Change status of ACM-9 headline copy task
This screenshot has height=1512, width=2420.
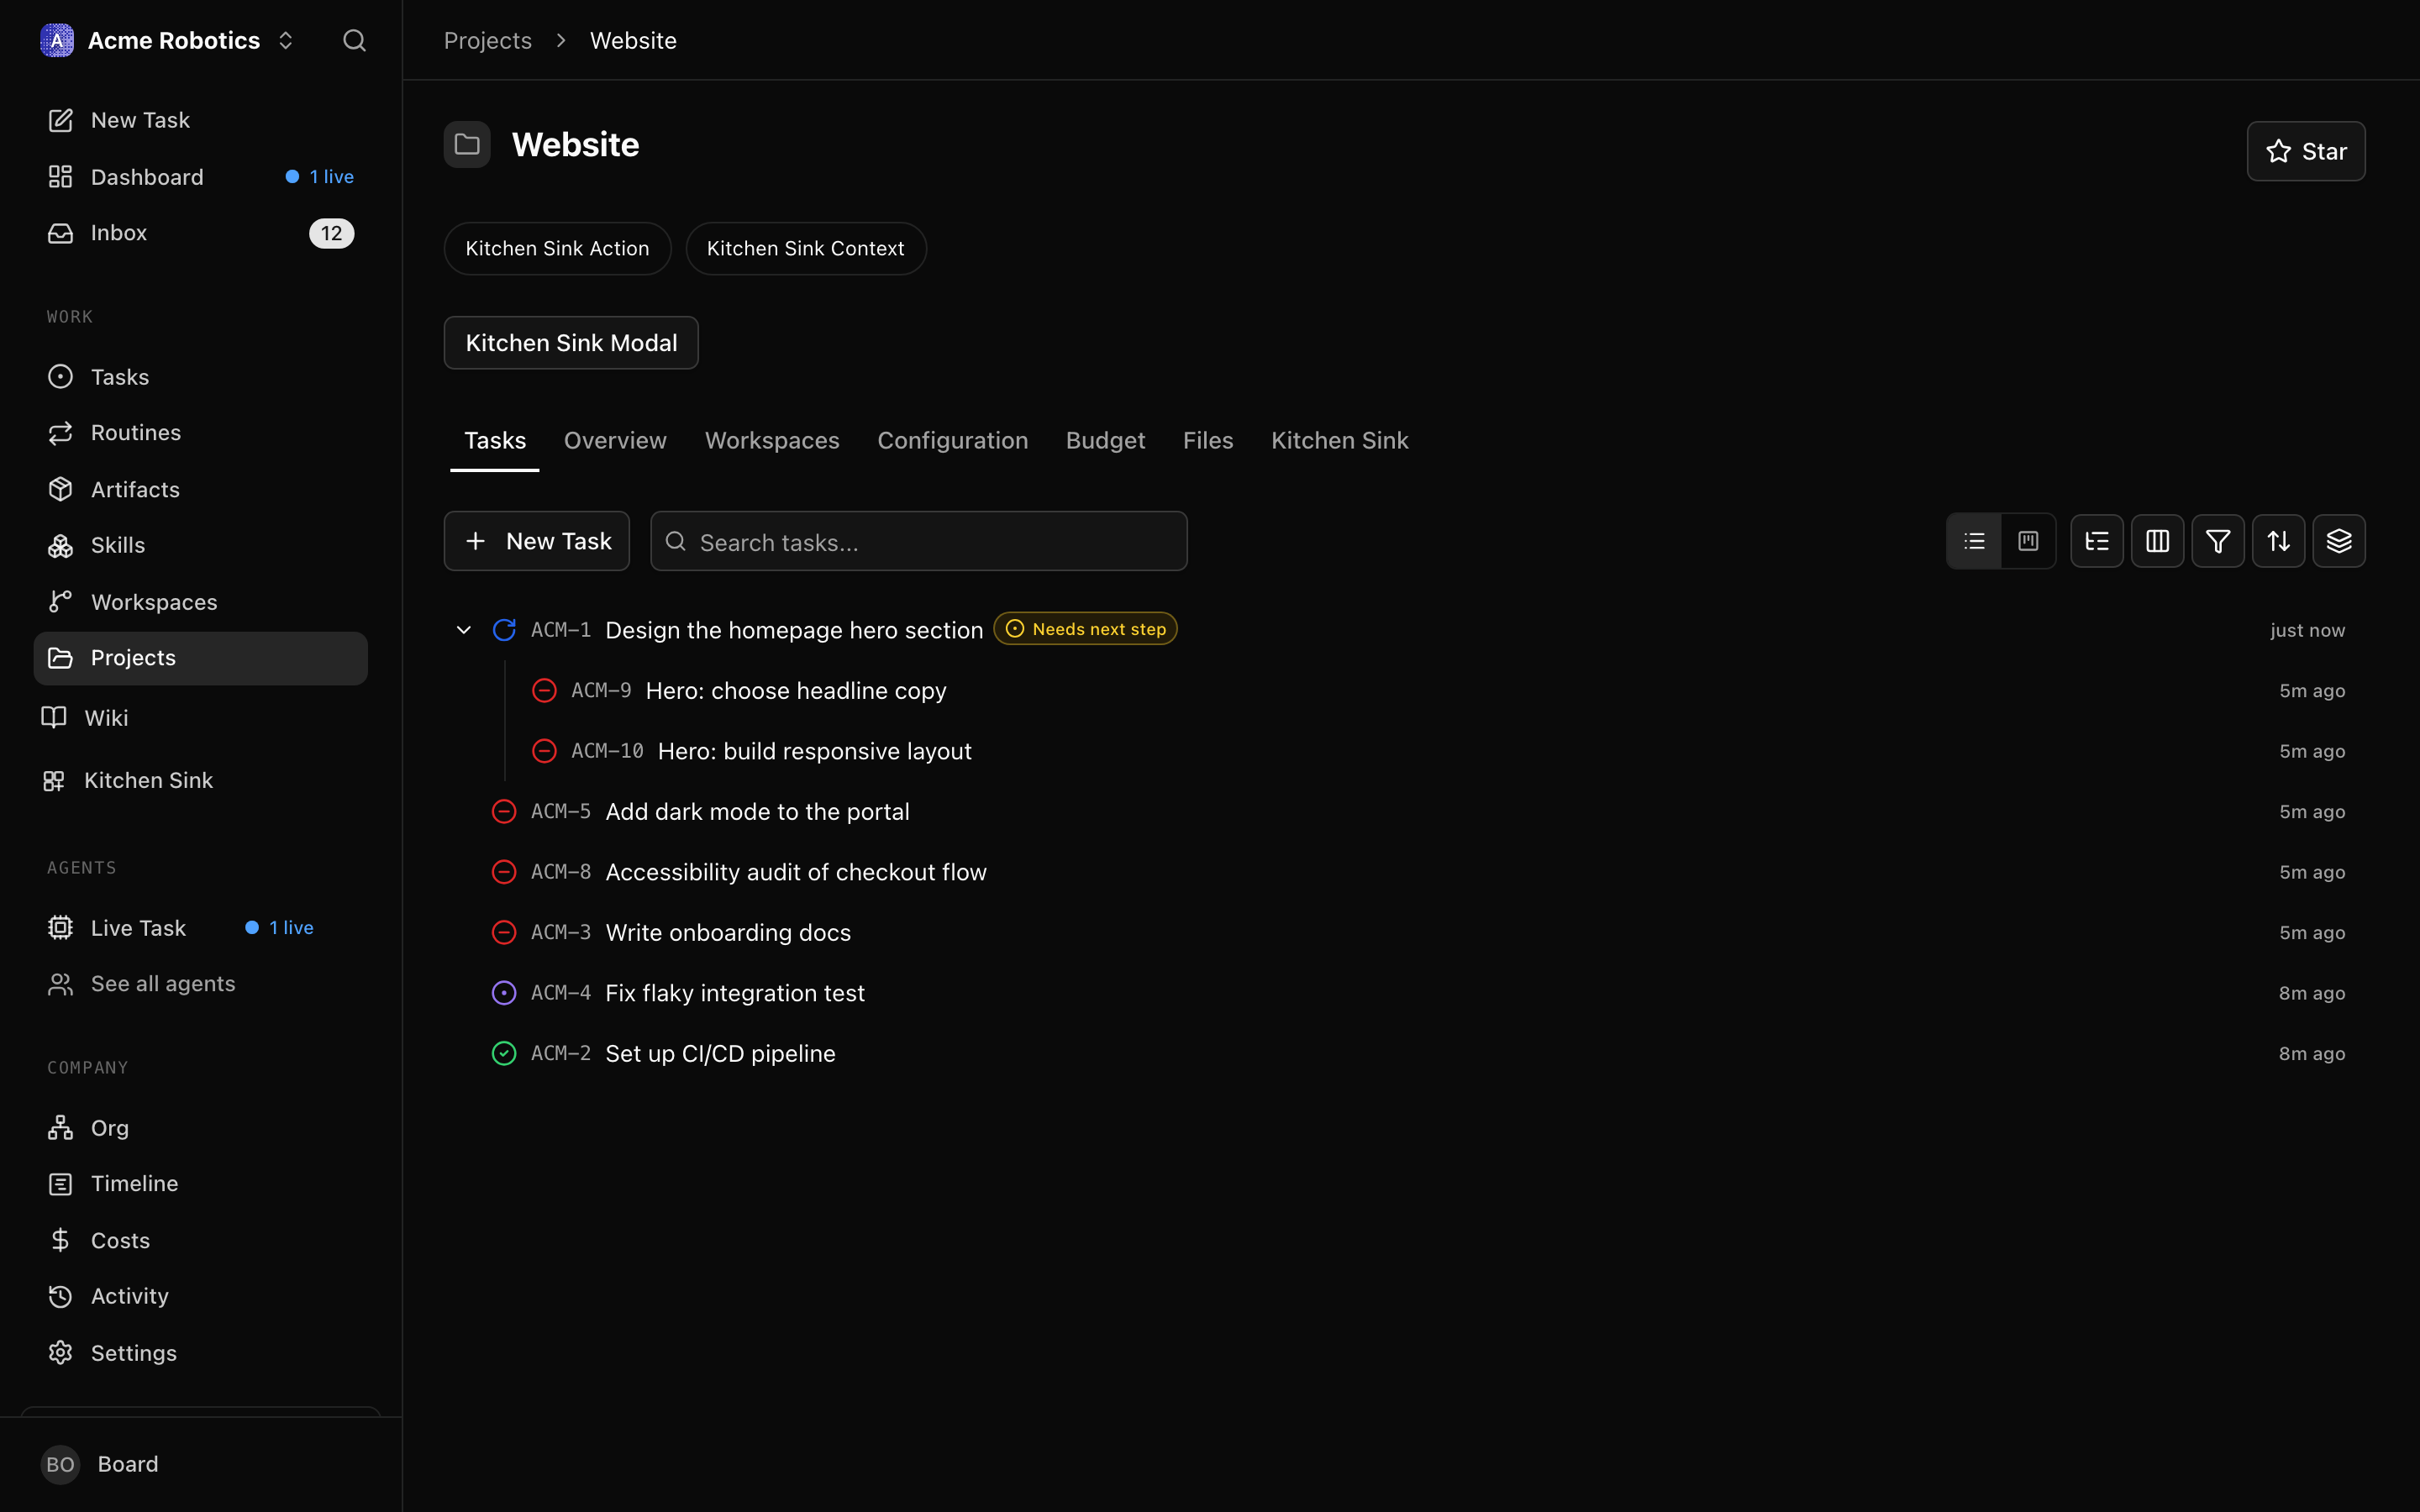pyautogui.click(x=544, y=691)
